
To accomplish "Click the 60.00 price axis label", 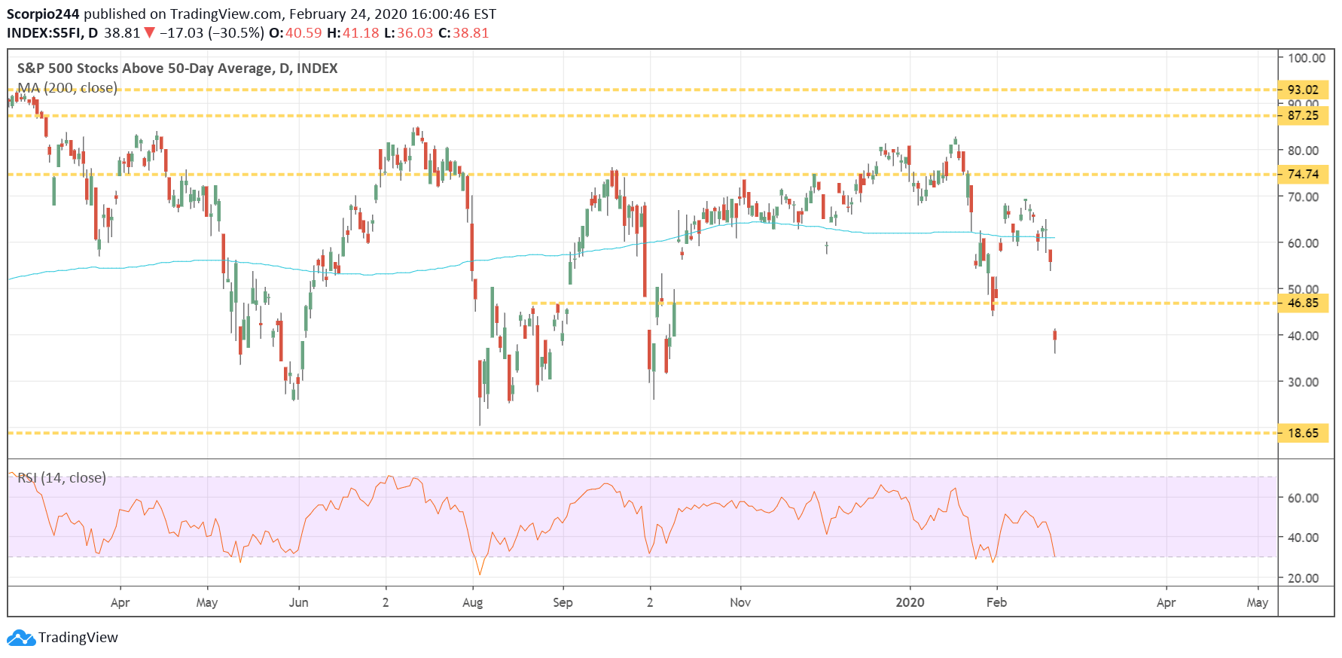I will pos(1304,243).
